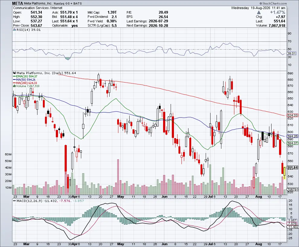The image size is (299, 247).
Task: Click the Bid value 551.48 x 4
Action: click(69, 17)
